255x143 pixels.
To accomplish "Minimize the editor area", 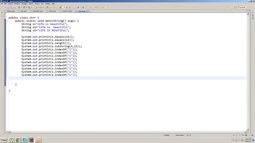I will pos(247,11).
